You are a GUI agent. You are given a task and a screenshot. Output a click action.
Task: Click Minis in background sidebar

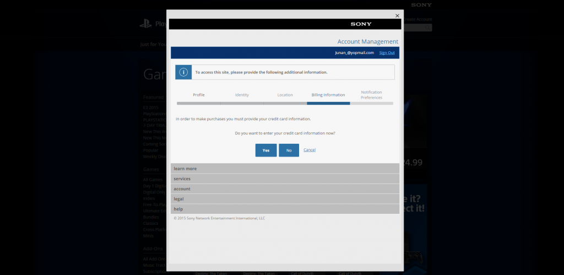(148, 236)
